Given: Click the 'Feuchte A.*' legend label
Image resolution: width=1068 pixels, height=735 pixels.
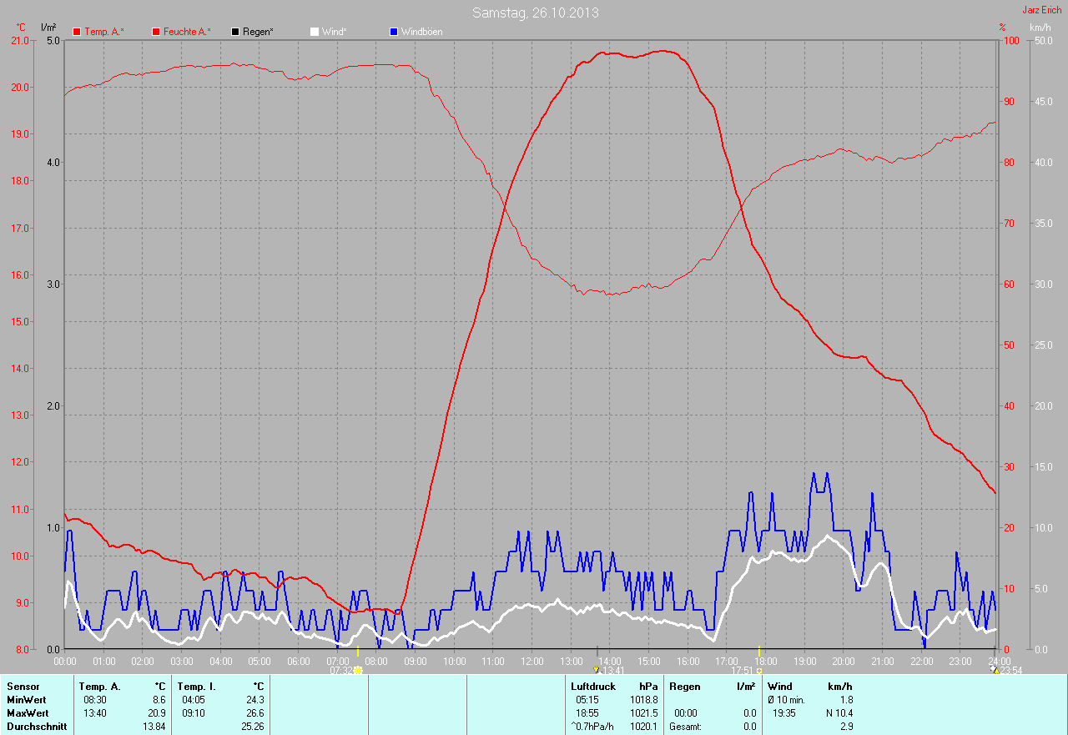Looking at the screenshot, I should click(187, 32).
